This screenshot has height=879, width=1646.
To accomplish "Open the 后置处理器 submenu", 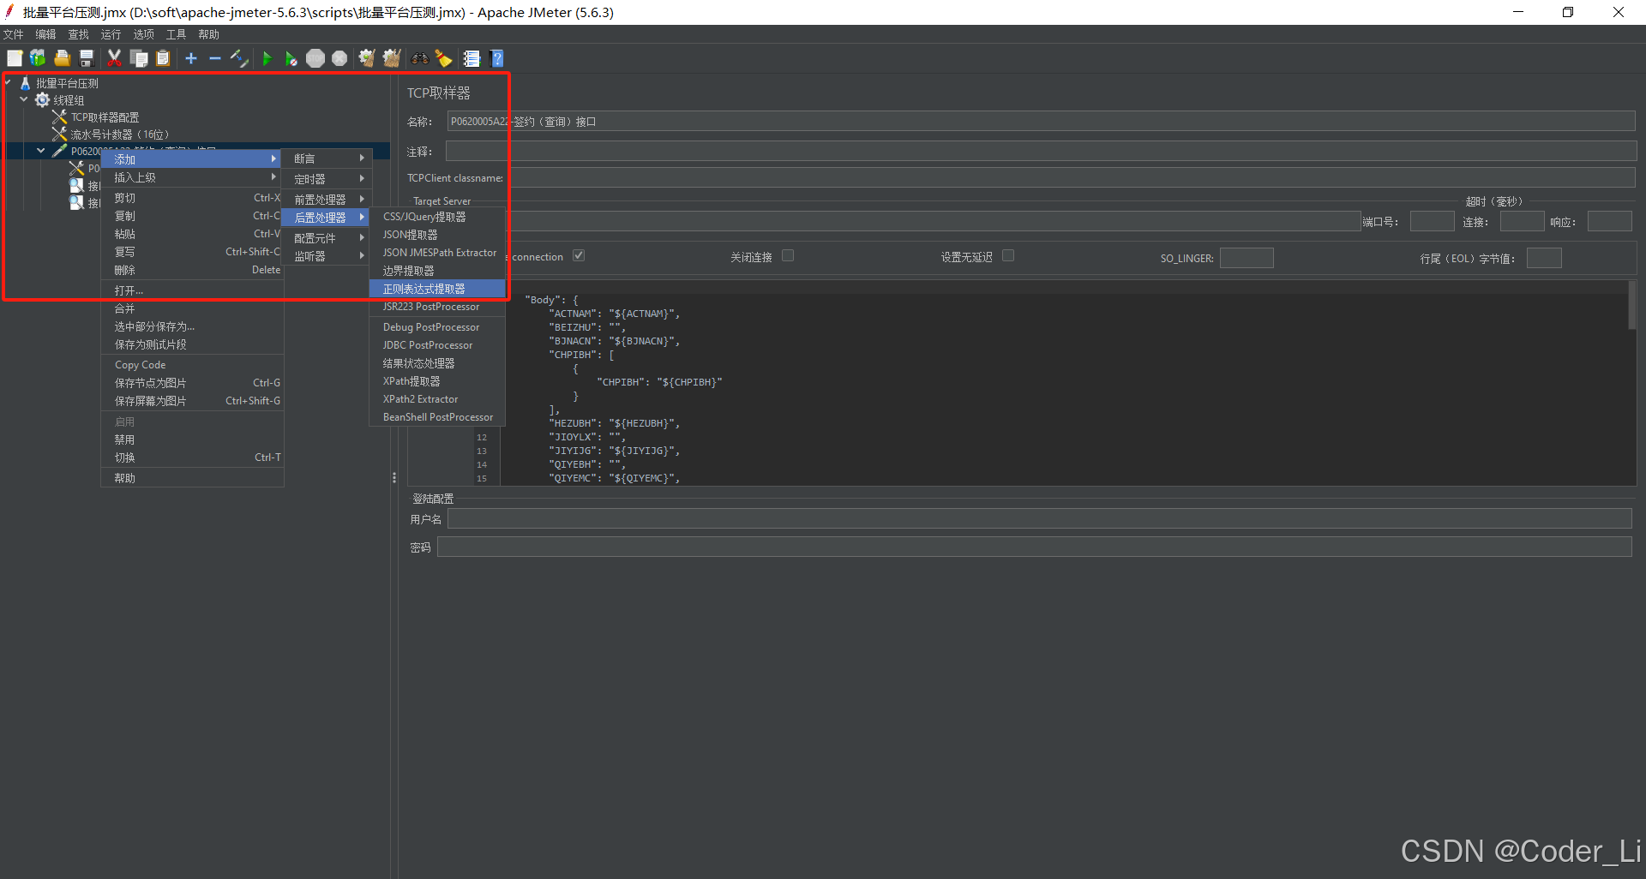I will coord(327,218).
